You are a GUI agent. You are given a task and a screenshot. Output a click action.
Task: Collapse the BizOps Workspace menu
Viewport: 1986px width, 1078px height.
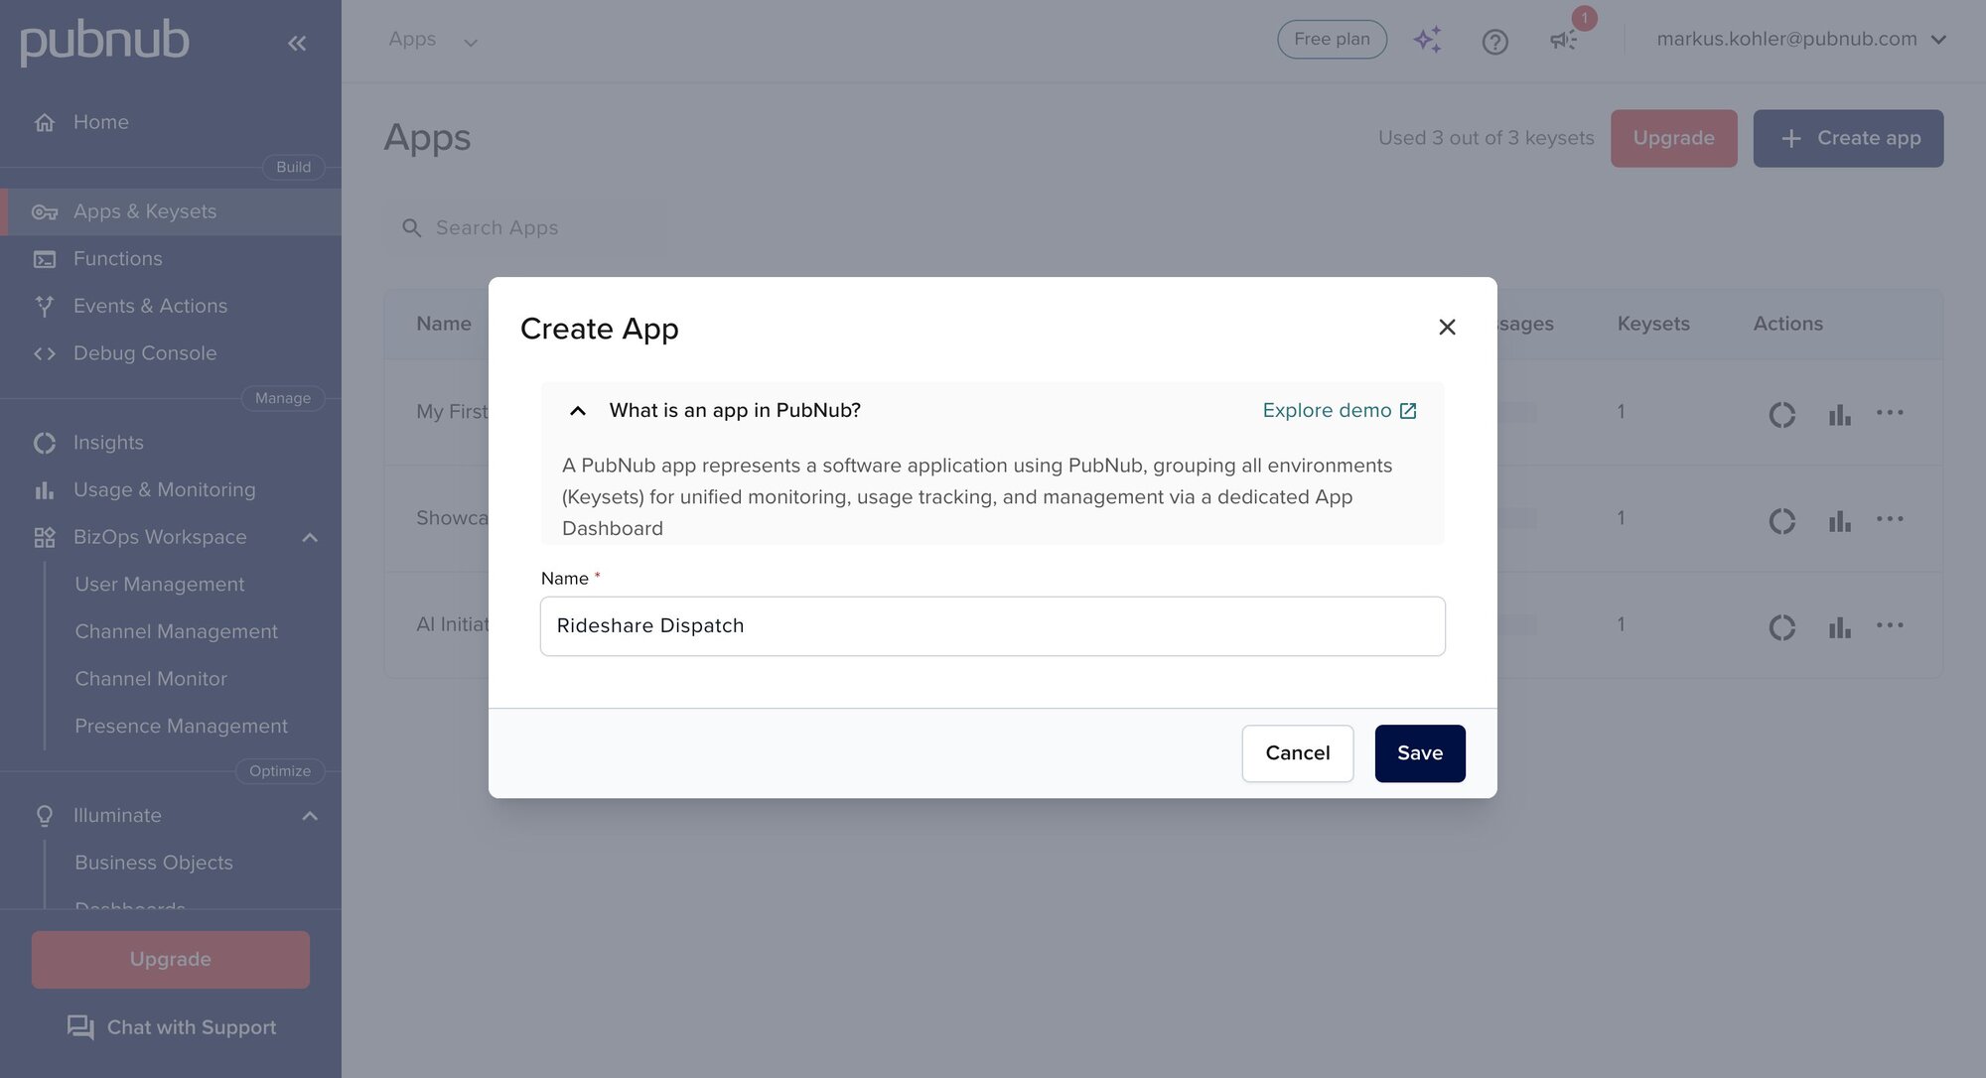(310, 538)
